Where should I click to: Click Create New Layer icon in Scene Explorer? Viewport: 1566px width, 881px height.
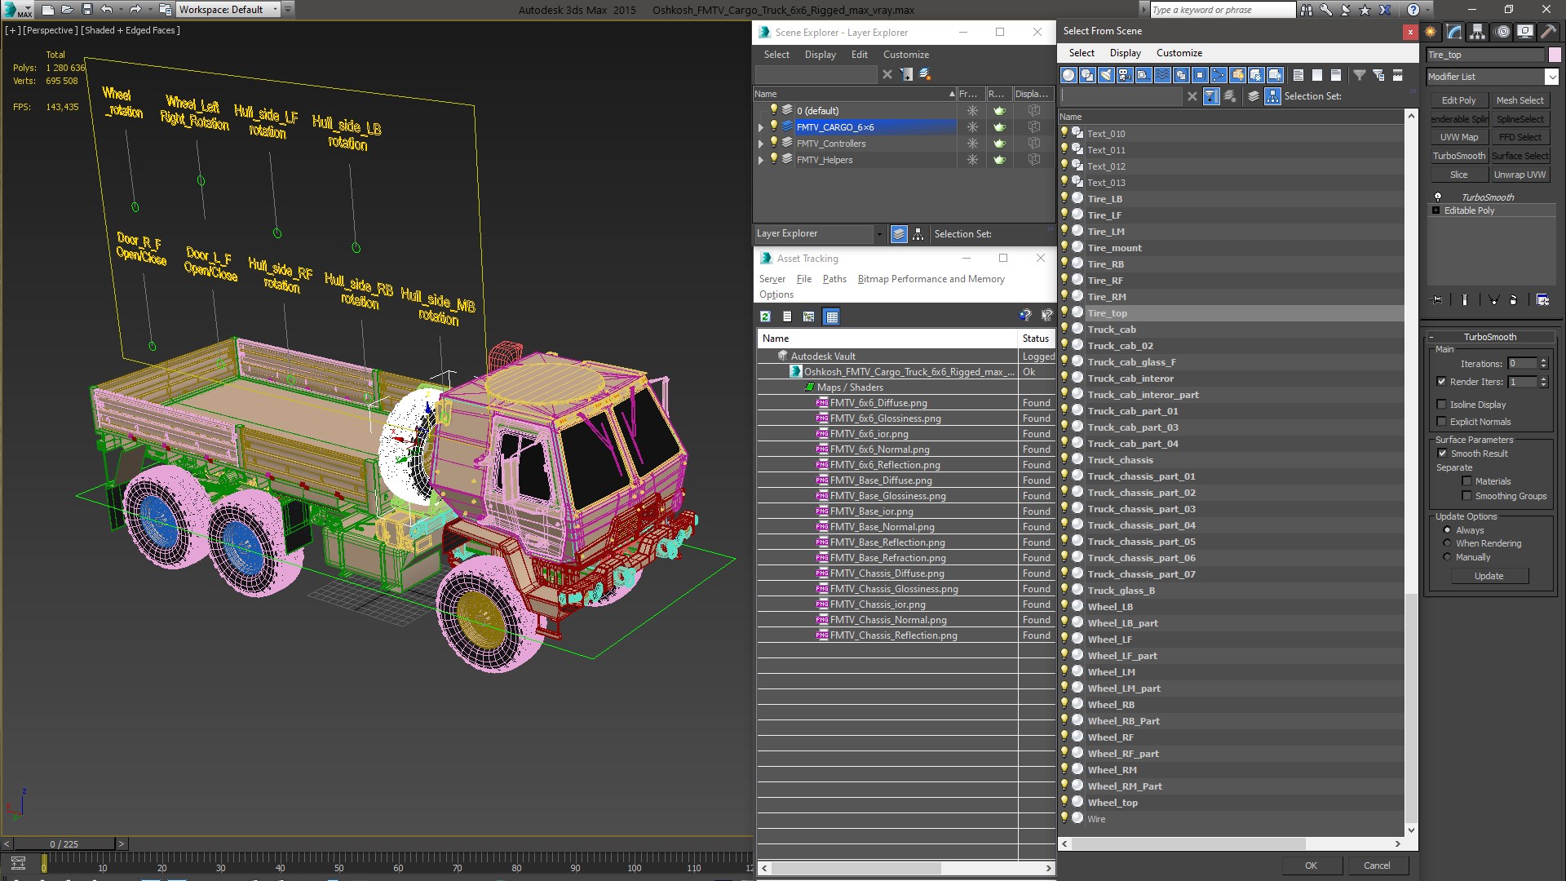[x=925, y=74]
